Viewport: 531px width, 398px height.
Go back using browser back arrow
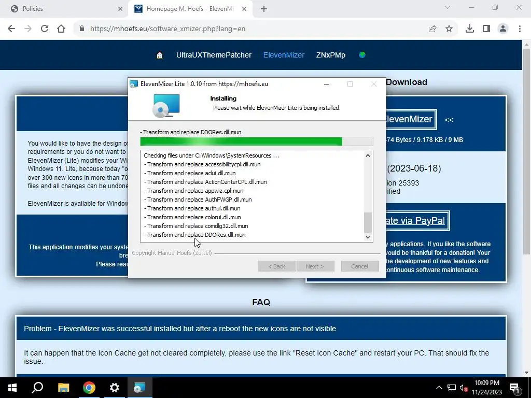coord(11,29)
